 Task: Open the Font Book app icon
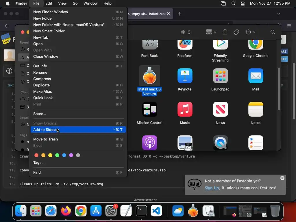click(149, 45)
